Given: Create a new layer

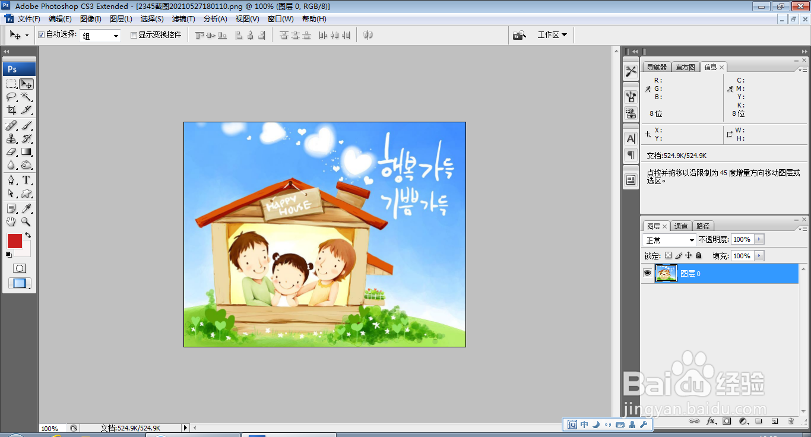Looking at the screenshot, I should (775, 421).
